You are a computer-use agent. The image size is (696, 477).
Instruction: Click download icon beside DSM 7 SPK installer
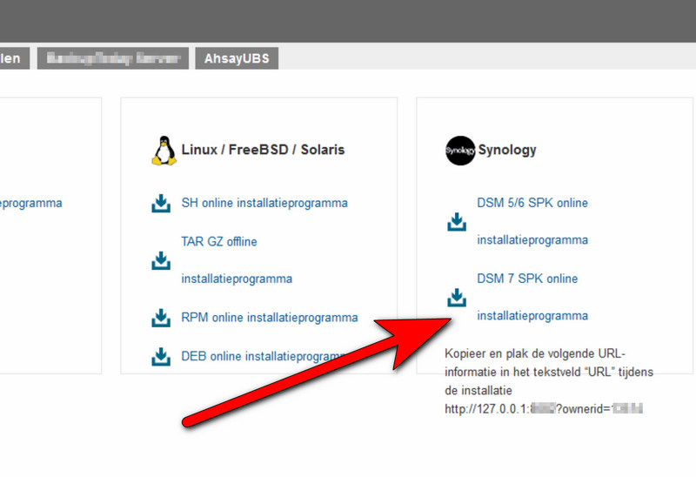tap(457, 298)
